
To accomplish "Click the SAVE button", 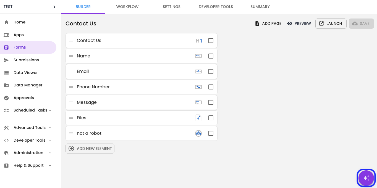I will pyautogui.click(x=361, y=24).
